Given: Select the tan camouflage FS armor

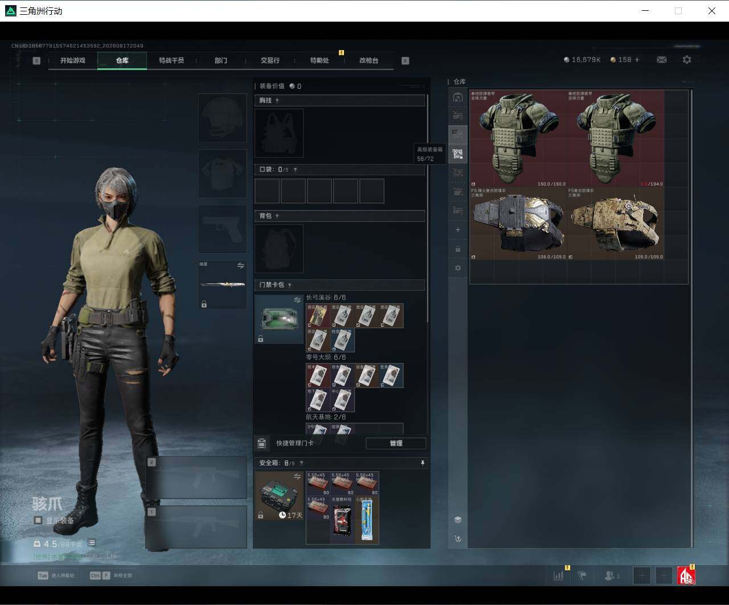Looking at the screenshot, I should pos(616,224).
